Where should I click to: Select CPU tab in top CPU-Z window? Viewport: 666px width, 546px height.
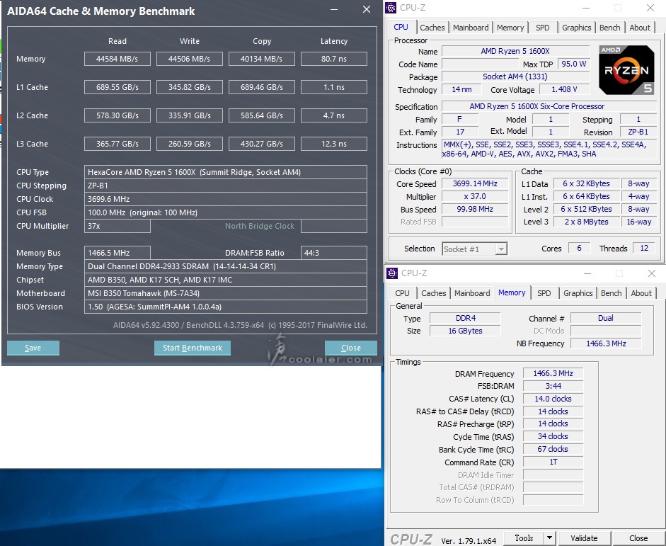coord(401,27)
